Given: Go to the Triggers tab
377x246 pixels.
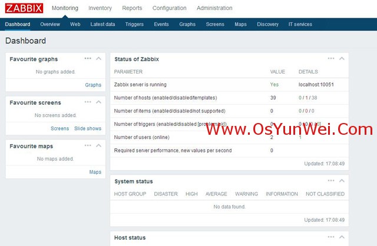Looking at the screenshot, I should pyautogui.click(x=134, y=24).
